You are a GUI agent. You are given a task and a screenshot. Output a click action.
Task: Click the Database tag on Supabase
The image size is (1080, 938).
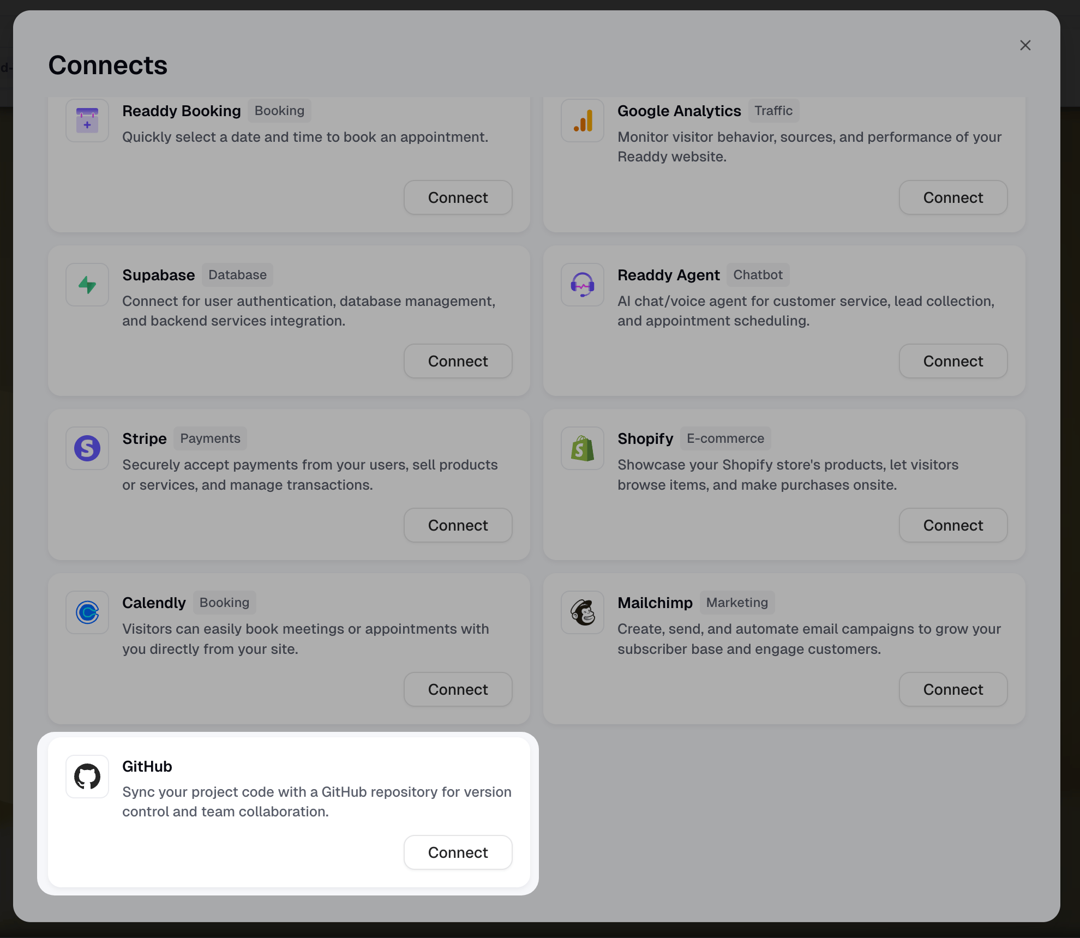(237, 275)
